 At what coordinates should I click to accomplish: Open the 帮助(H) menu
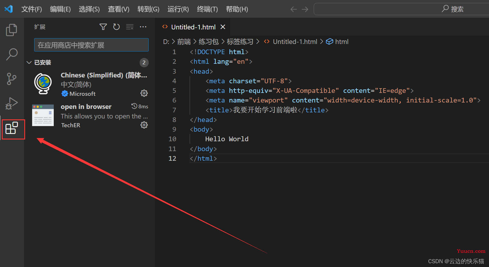[237, 9]
